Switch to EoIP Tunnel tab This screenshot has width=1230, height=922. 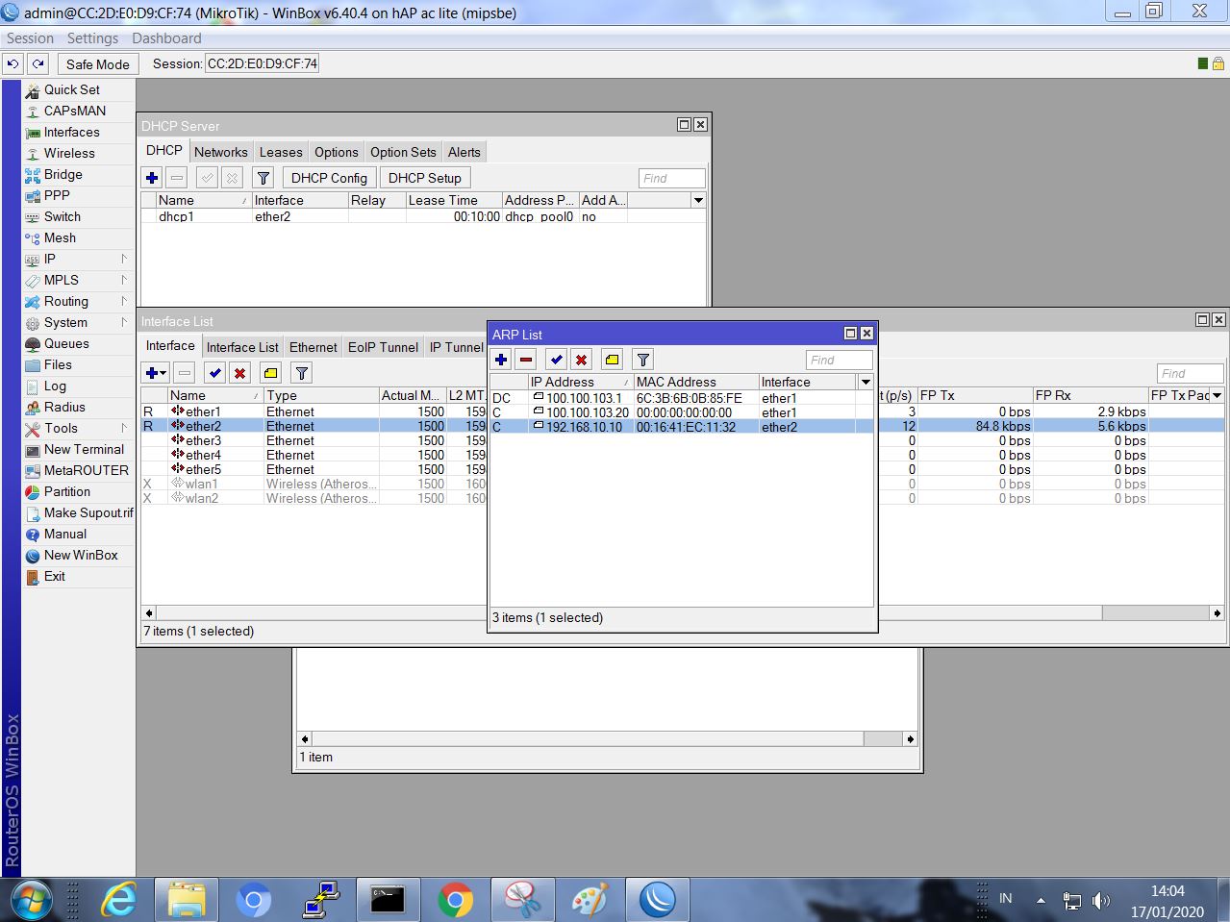pyautogui.click(x=383, y=347)
